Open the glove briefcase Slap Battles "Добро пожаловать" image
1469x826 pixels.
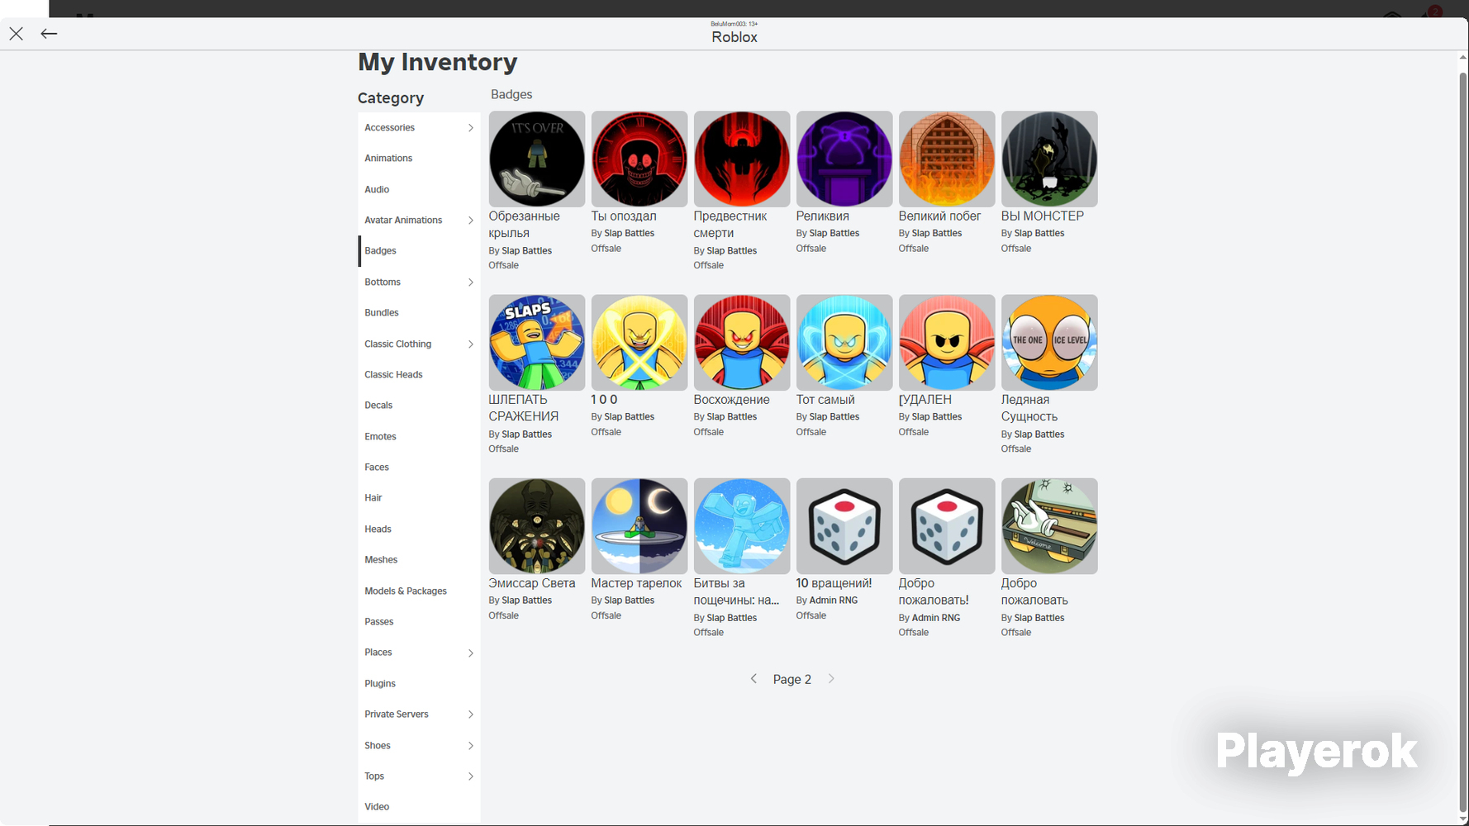1049,526
